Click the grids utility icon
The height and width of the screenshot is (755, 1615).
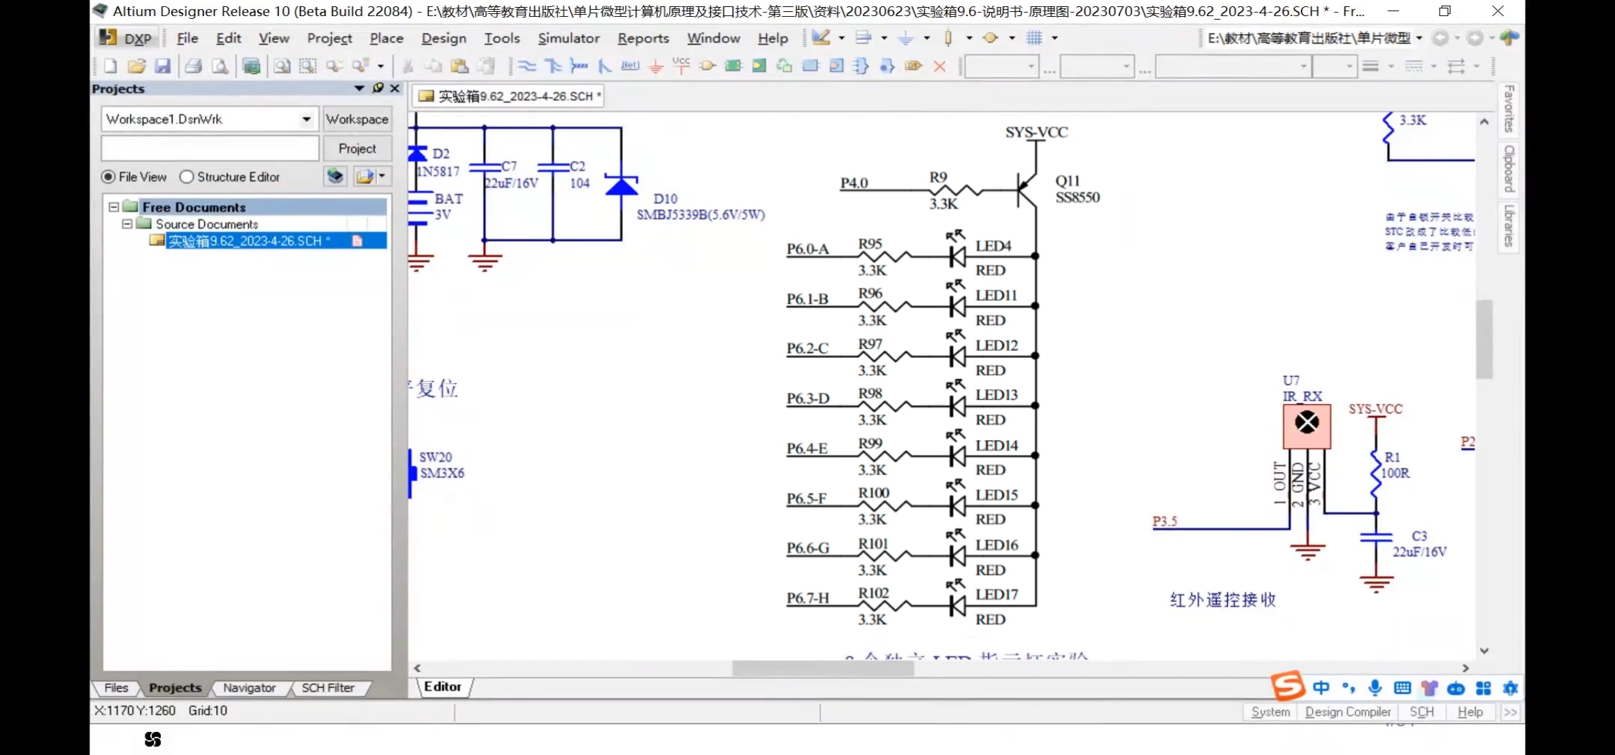tap(1034, 38)
